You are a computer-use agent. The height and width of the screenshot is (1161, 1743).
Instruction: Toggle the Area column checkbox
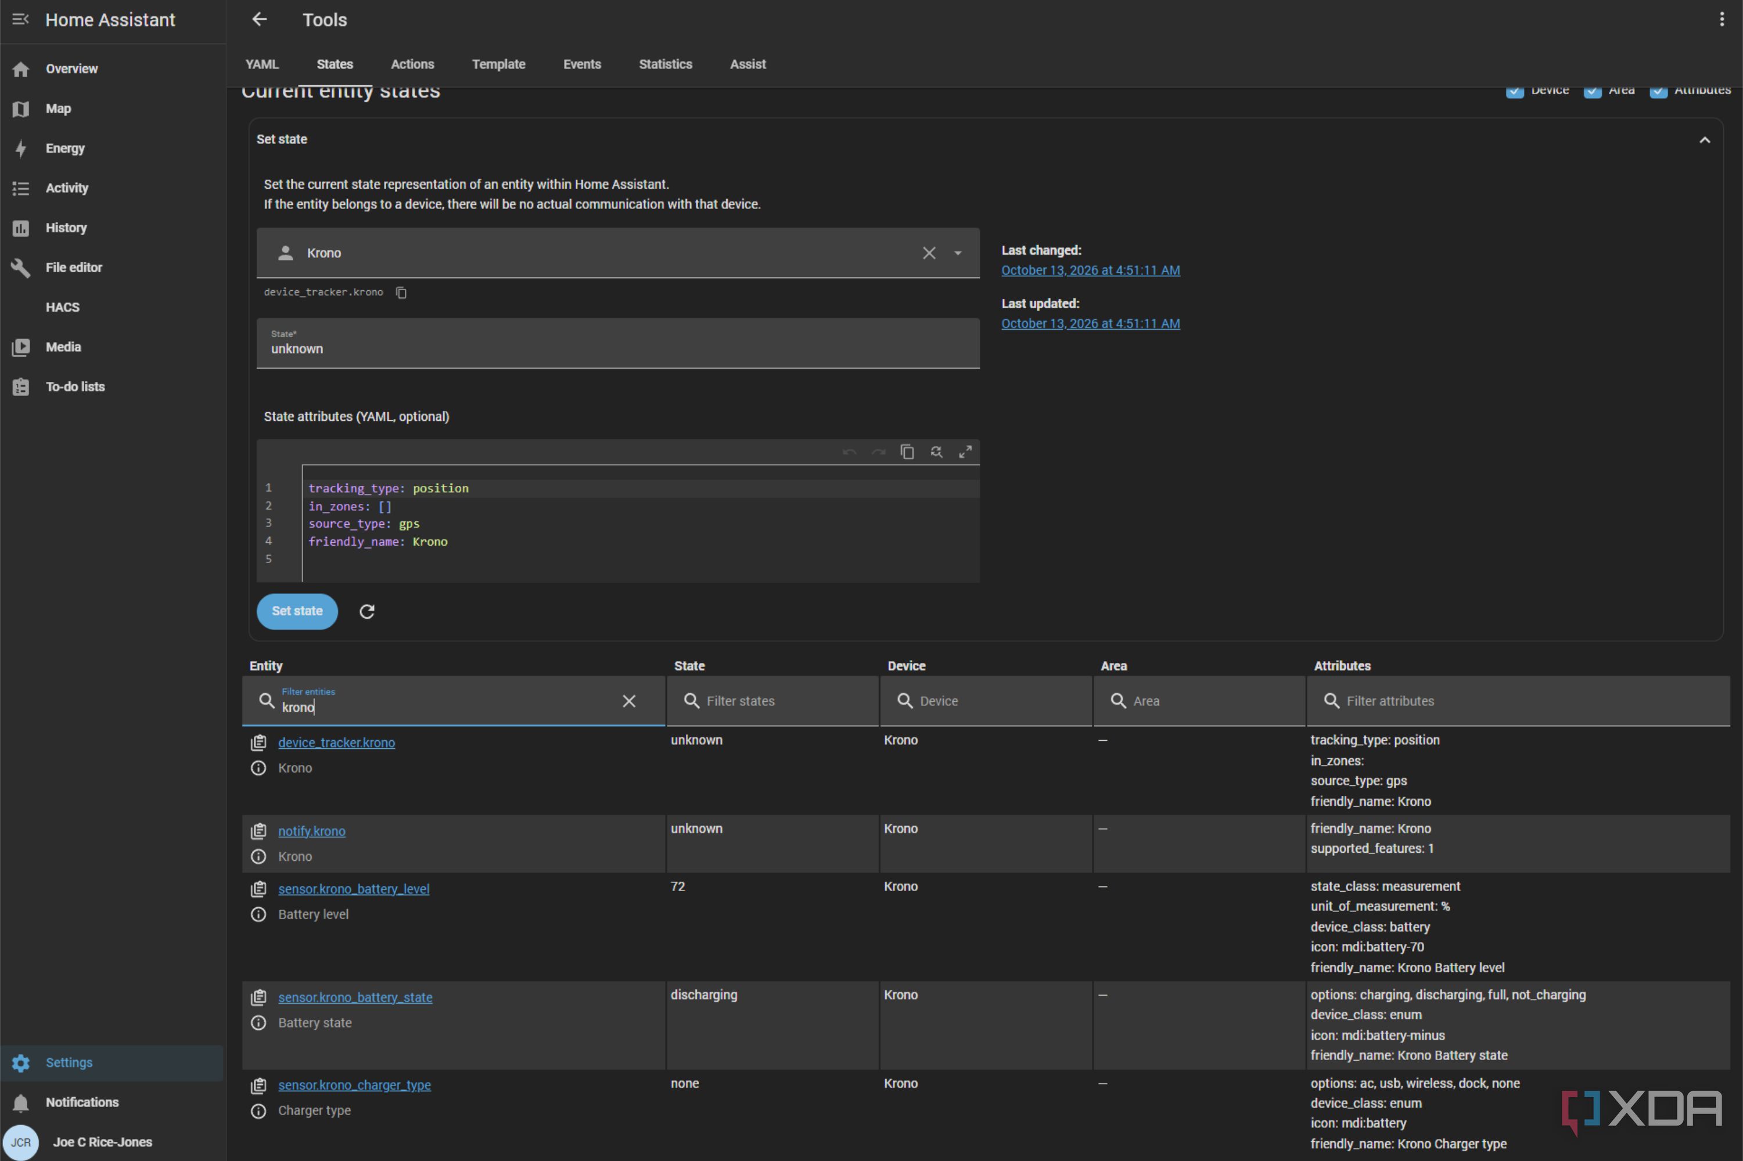pos(1592,91)
